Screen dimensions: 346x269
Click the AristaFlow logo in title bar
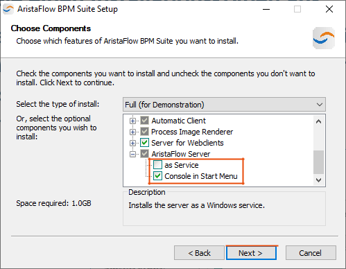click(x=8, y=9)
